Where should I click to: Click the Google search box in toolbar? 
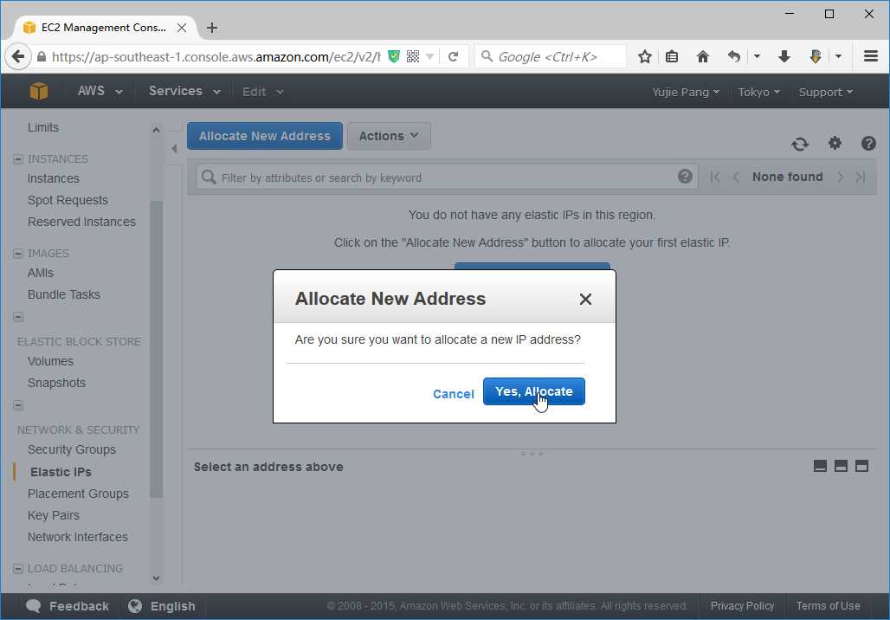click(550, 57)
